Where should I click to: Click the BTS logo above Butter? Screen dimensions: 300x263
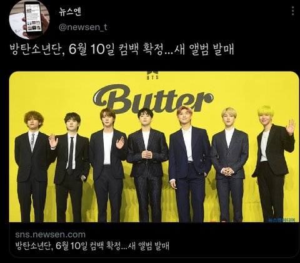coord(152,75)
